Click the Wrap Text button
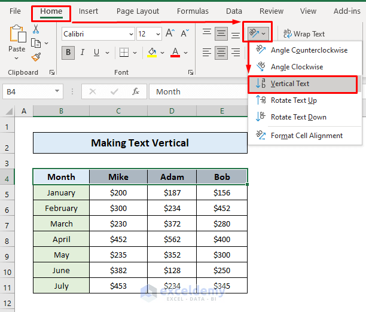This screenshot has width=366, height=312. (x=304, y=34)
